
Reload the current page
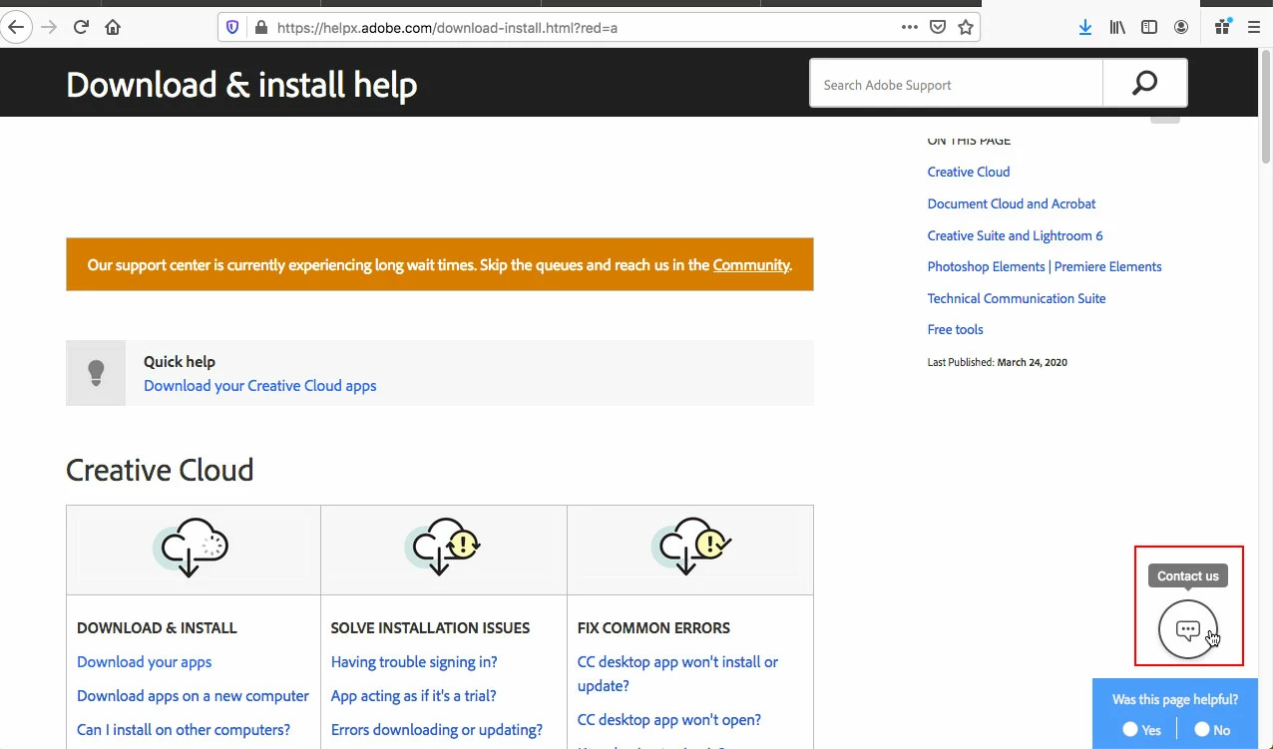point(82,27)
